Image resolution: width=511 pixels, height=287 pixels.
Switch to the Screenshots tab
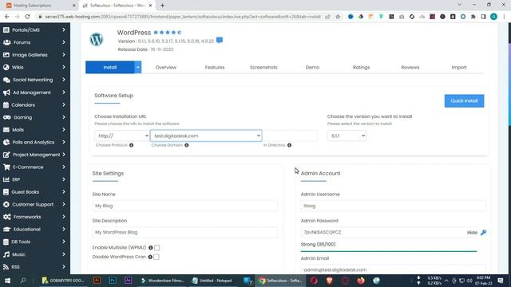(x=263, y=67)
